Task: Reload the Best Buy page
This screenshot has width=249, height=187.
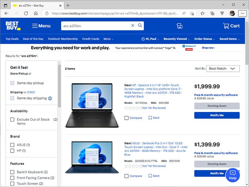Action: pyautogui.click(x=26, y=13)
